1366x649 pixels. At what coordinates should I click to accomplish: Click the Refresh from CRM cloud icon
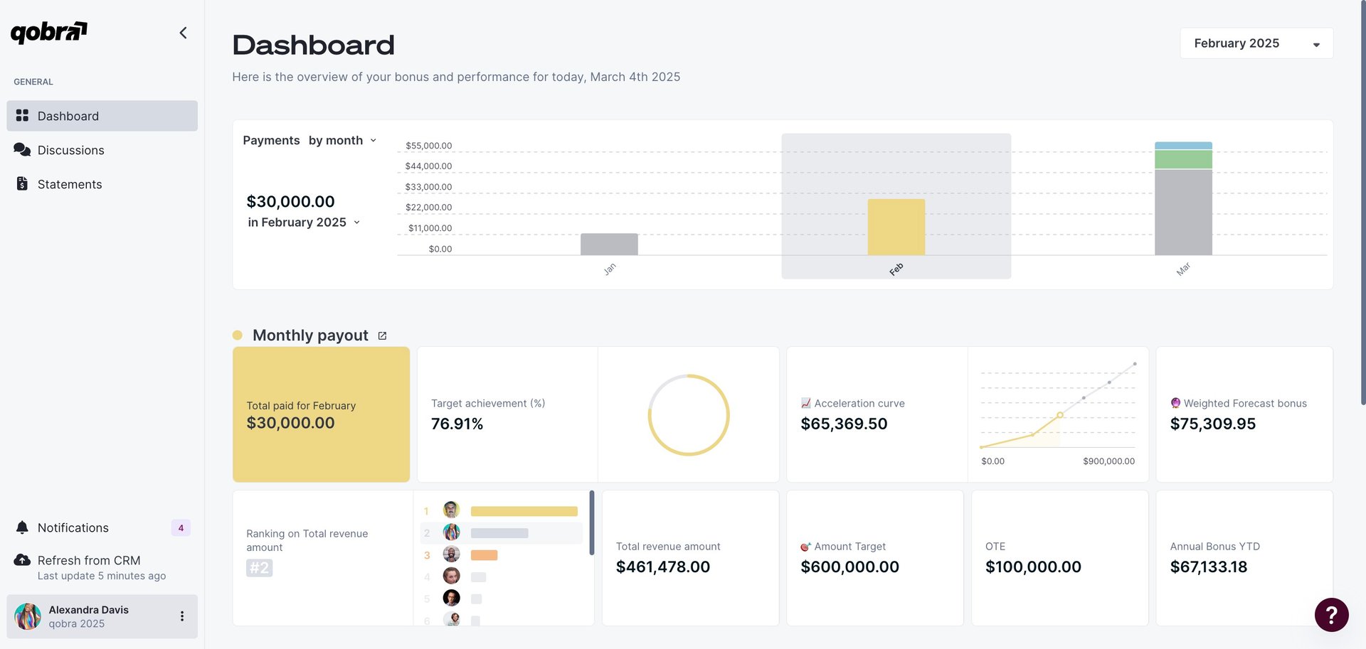tap(22, 560)
